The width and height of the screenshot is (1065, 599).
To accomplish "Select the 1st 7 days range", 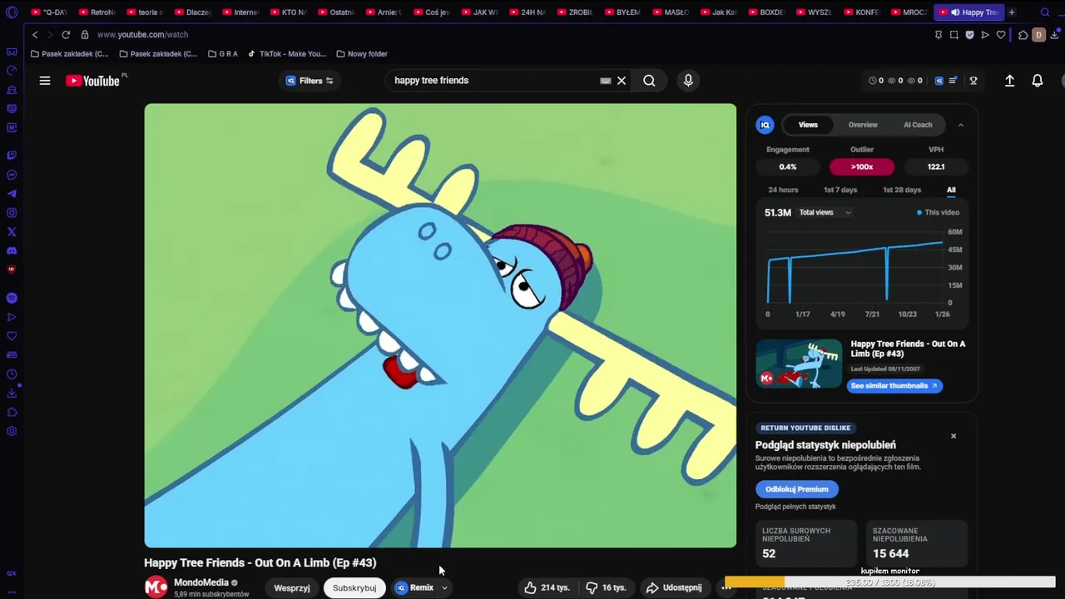I will coord(840,190).
